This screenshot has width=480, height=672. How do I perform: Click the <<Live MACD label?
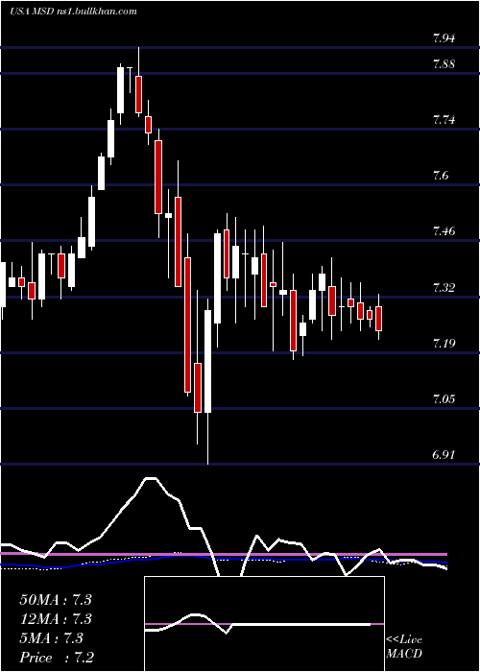404,647
